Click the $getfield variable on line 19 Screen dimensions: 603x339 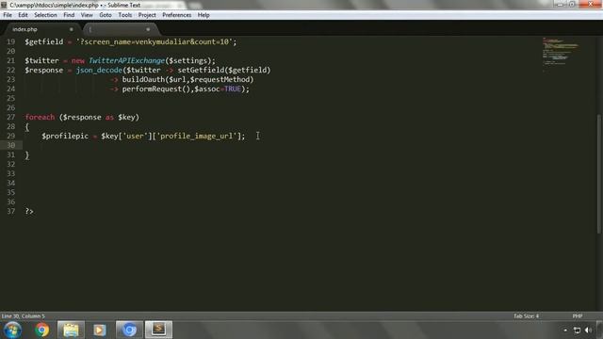44,41
